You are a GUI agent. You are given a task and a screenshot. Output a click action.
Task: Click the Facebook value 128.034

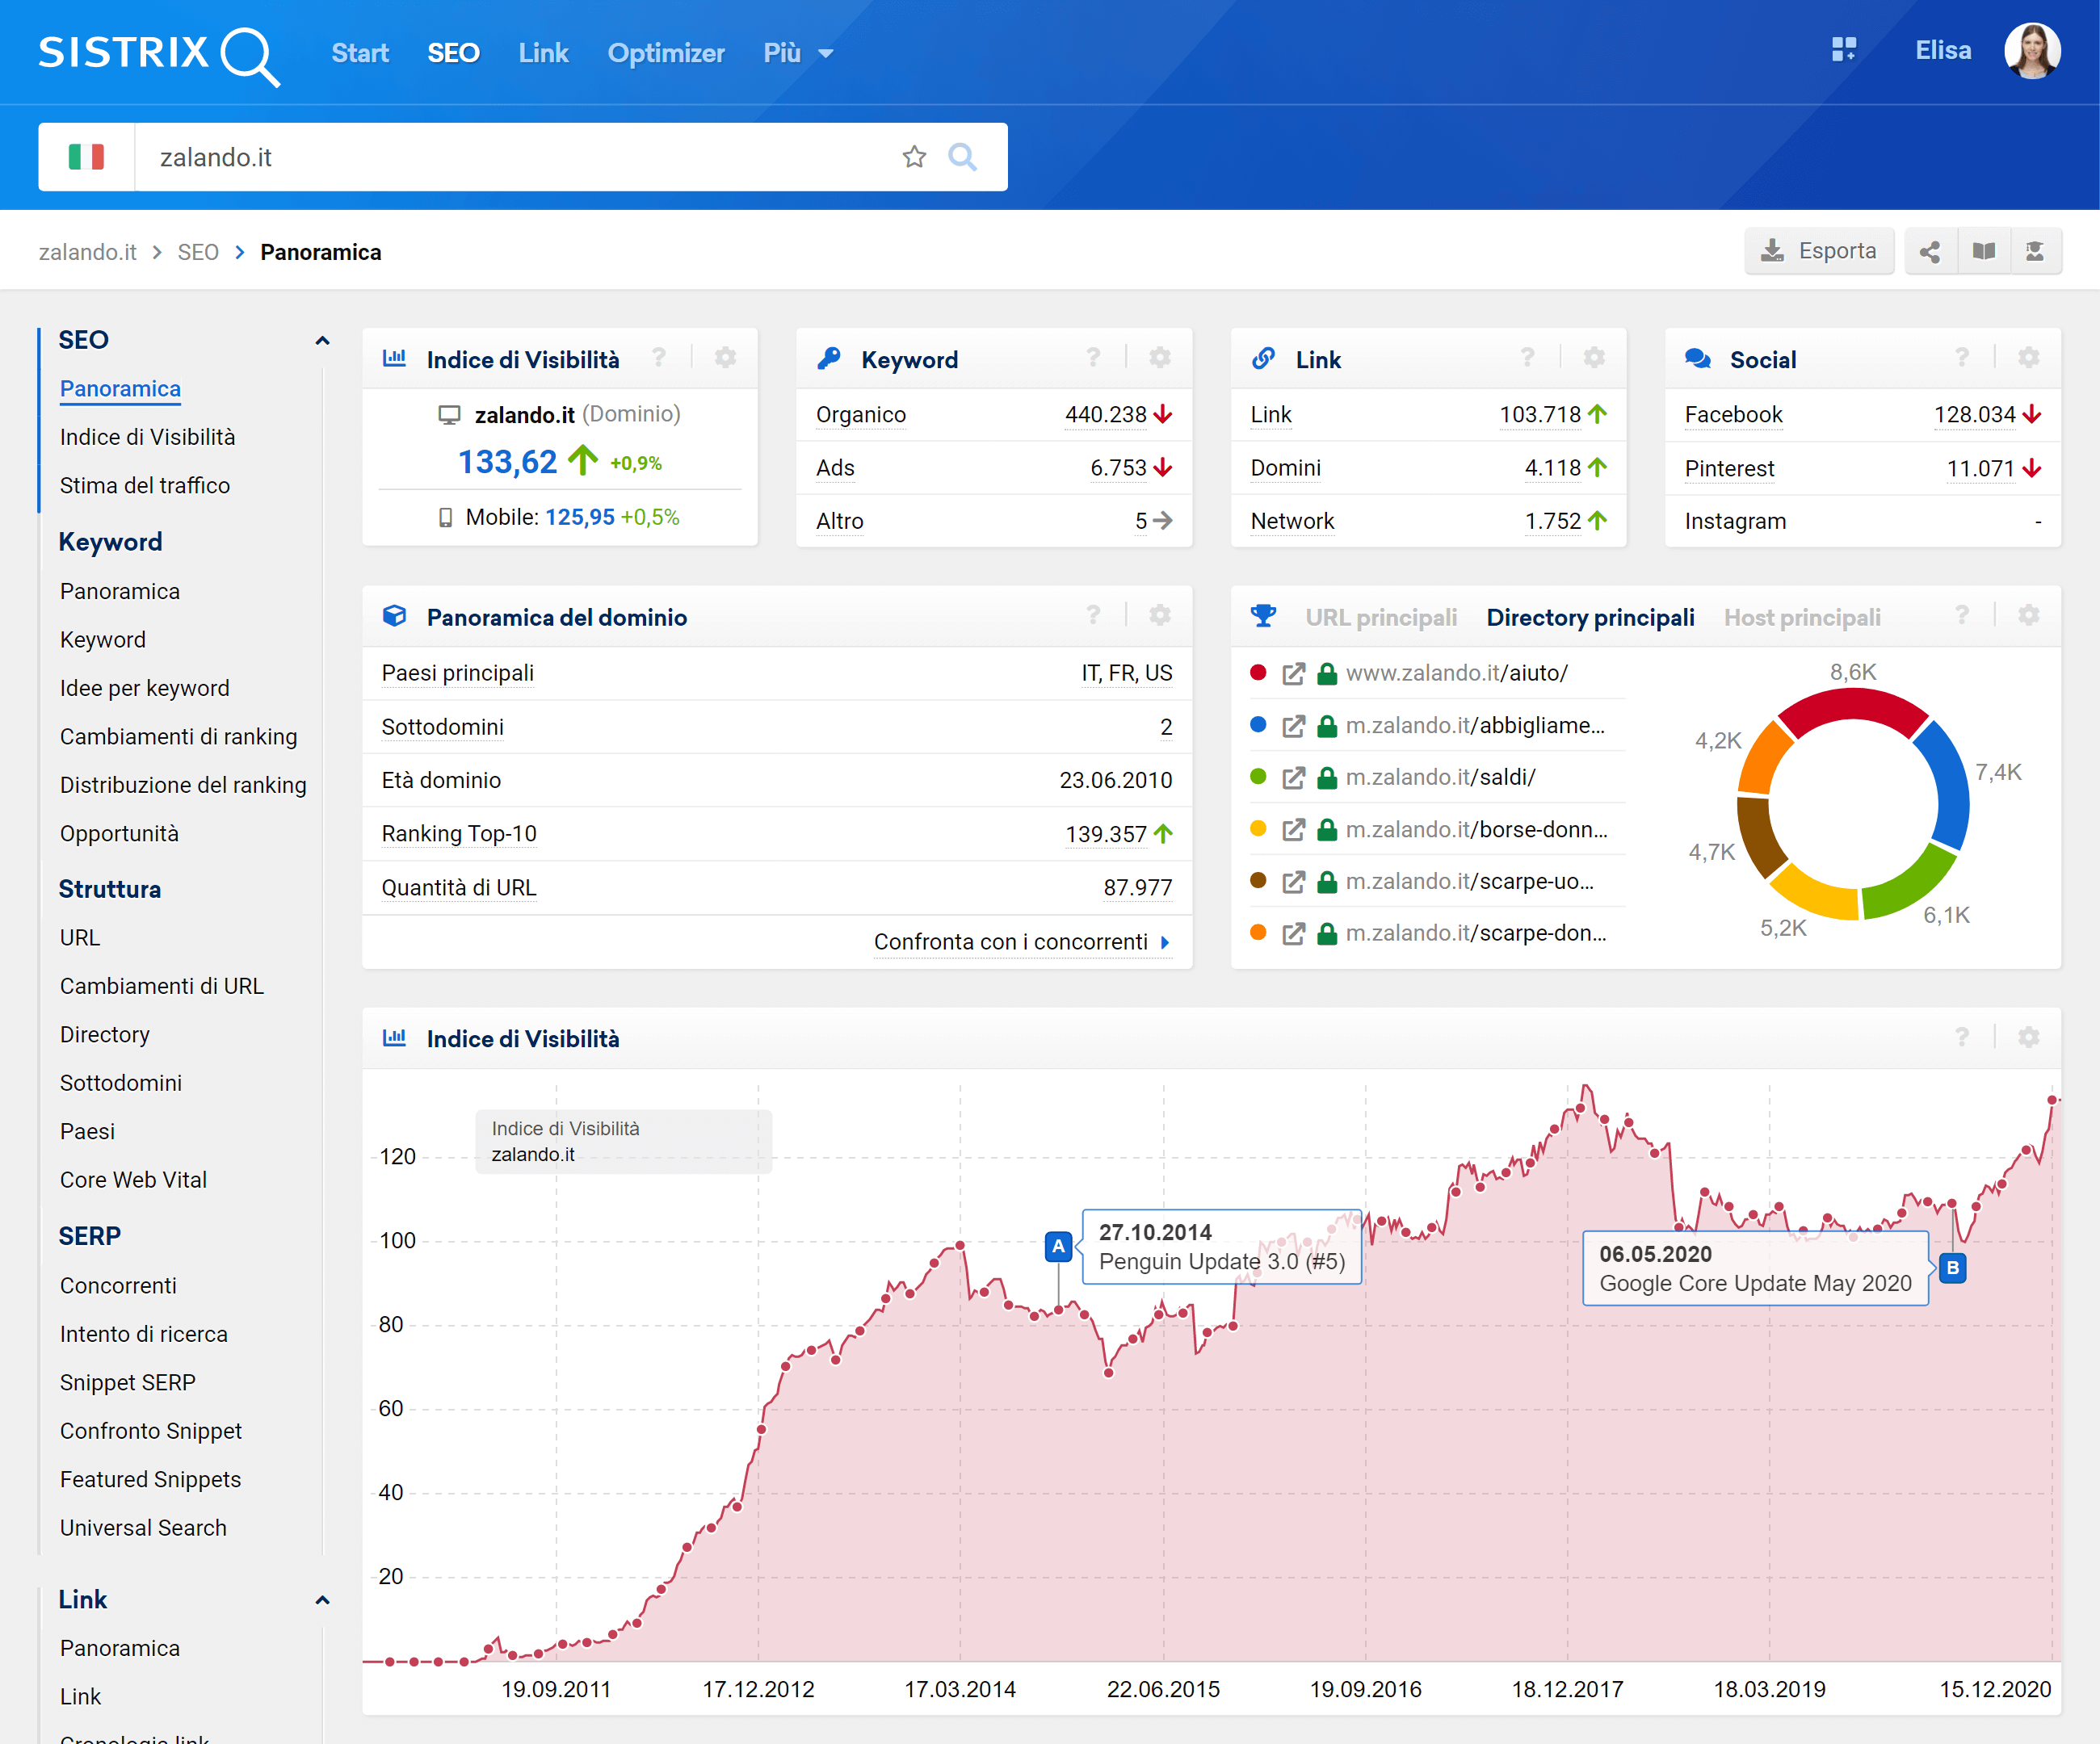tap(1974, 415)
